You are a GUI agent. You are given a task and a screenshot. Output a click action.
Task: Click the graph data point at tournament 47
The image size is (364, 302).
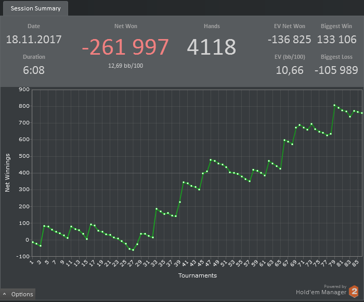tap(211, 160)
